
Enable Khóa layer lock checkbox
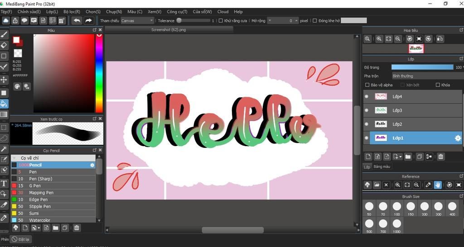point(438,85)
